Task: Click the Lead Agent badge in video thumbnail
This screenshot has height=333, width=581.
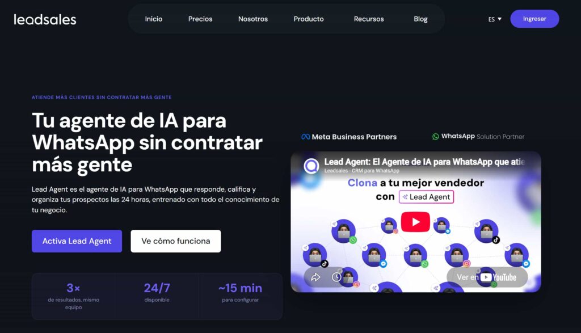Action: pos(426,197)
